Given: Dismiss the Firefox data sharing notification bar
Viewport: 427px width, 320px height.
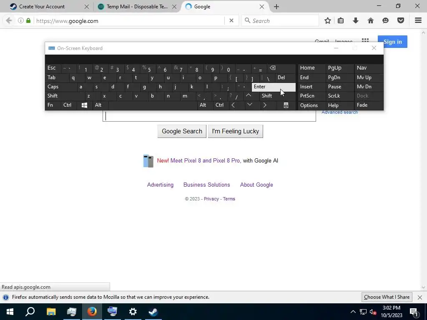Looking at the screenshot, I should pyautogui.click(x=420, y=297).
